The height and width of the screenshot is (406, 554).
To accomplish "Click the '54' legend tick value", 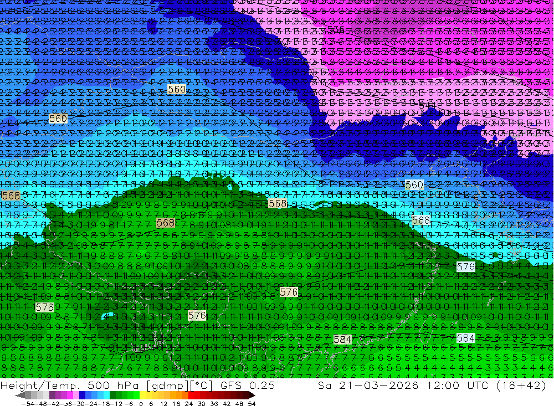I will (x=252, y=404).
